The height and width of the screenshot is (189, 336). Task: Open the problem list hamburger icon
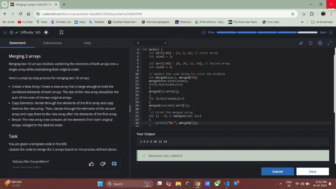coord(11,32)
